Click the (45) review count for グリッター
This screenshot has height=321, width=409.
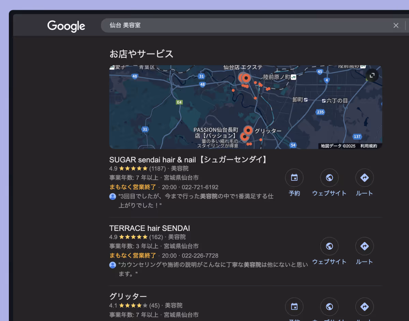point(154,305)
